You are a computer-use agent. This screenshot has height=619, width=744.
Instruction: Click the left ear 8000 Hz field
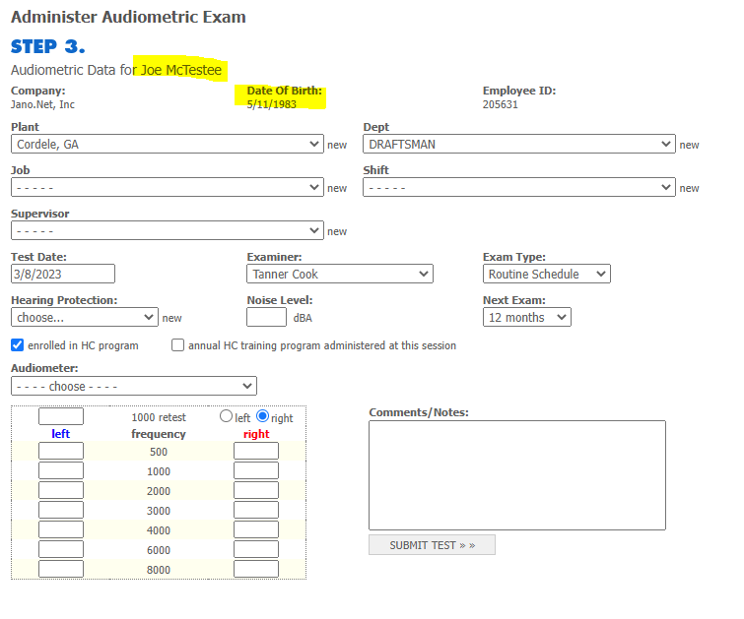coord(61,569)
